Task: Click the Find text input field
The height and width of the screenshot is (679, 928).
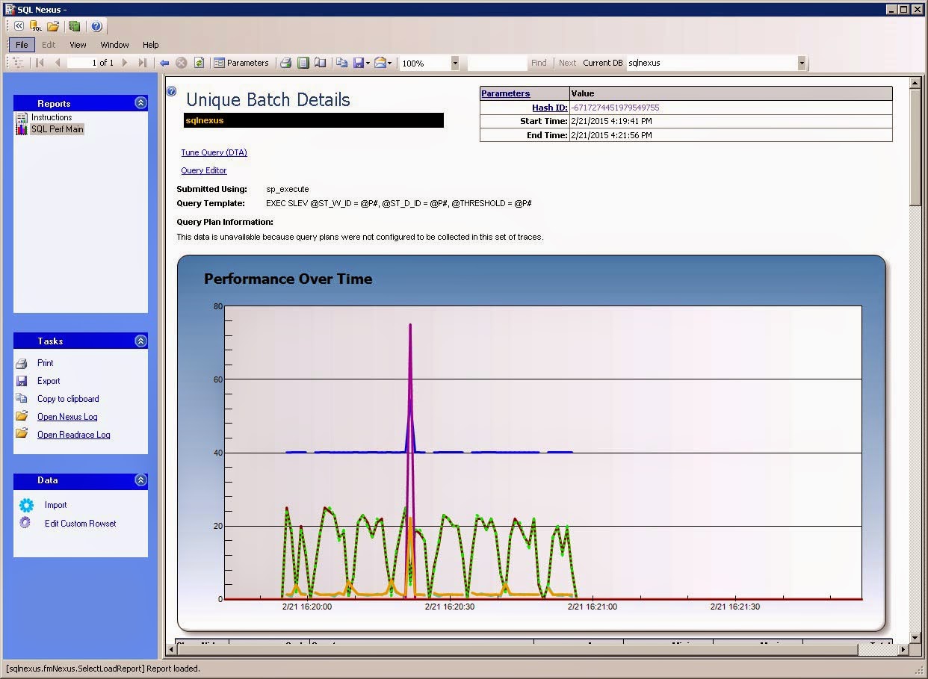Action: coord(497,63)
